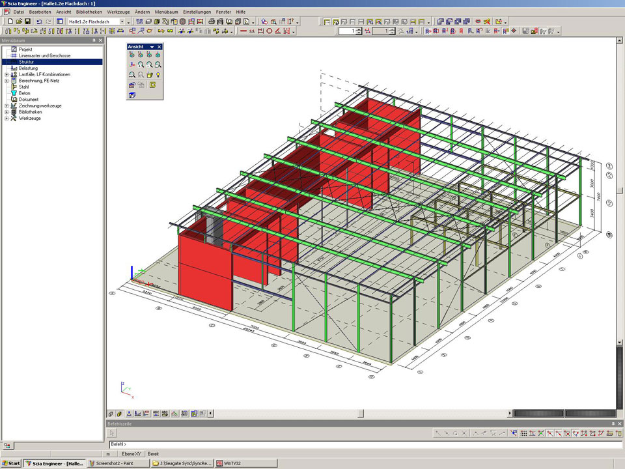
Task: Open the Einstellungen menu
Action: [x=197, y=12]
